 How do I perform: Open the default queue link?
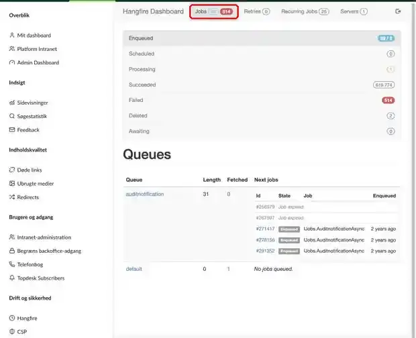coord(134,269)
